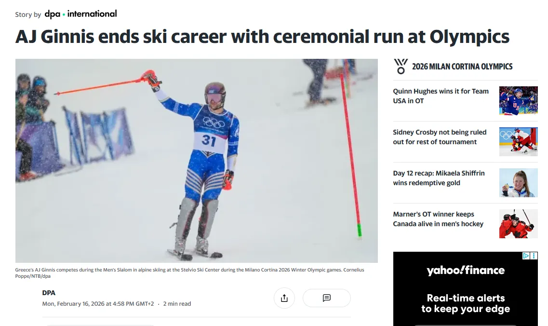This screenshot has height=326, width=548.
Task: Open Marner's OT winner story
Action: (x=438, y=219)
